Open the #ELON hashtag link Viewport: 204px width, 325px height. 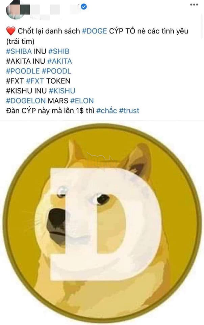click(82, 101)
